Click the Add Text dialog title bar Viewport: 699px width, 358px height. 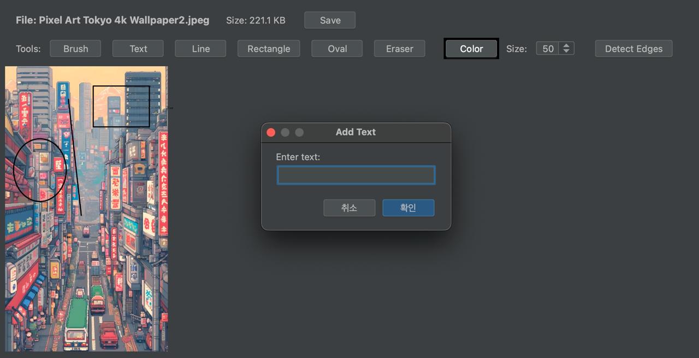356,132
